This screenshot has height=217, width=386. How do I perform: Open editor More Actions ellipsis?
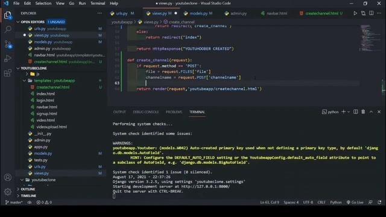tap(379, 13)
